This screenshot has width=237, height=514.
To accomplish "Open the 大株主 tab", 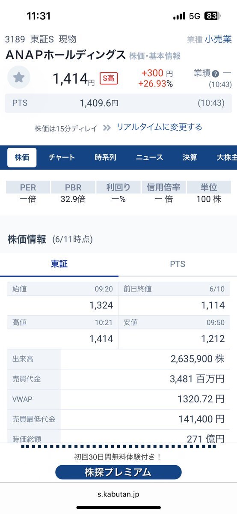I will click(227, 157).
